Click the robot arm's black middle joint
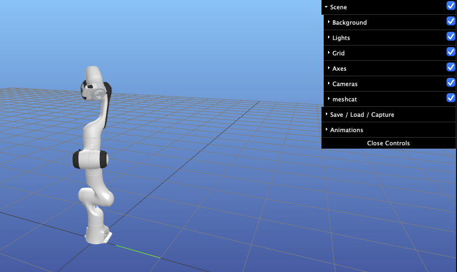 (x=91, y=160)
